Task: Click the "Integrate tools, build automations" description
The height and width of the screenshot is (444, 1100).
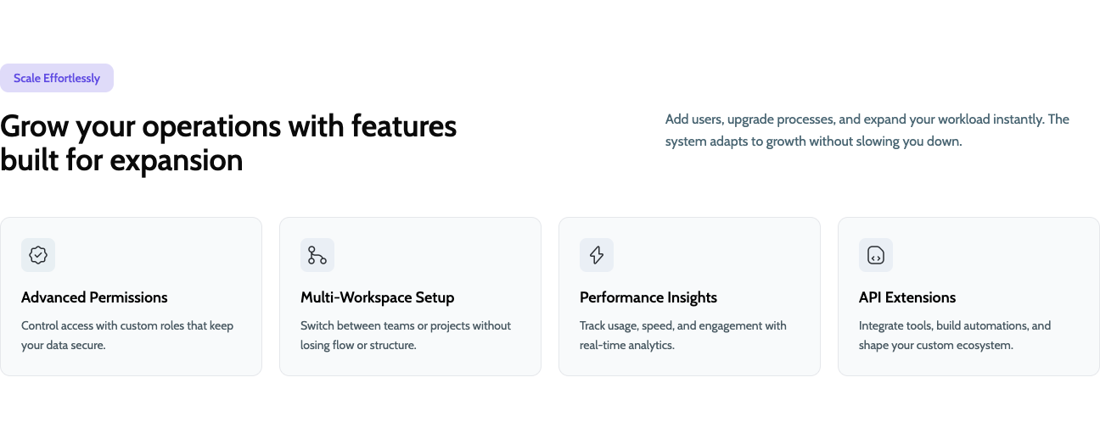Action: pos(954,336)
